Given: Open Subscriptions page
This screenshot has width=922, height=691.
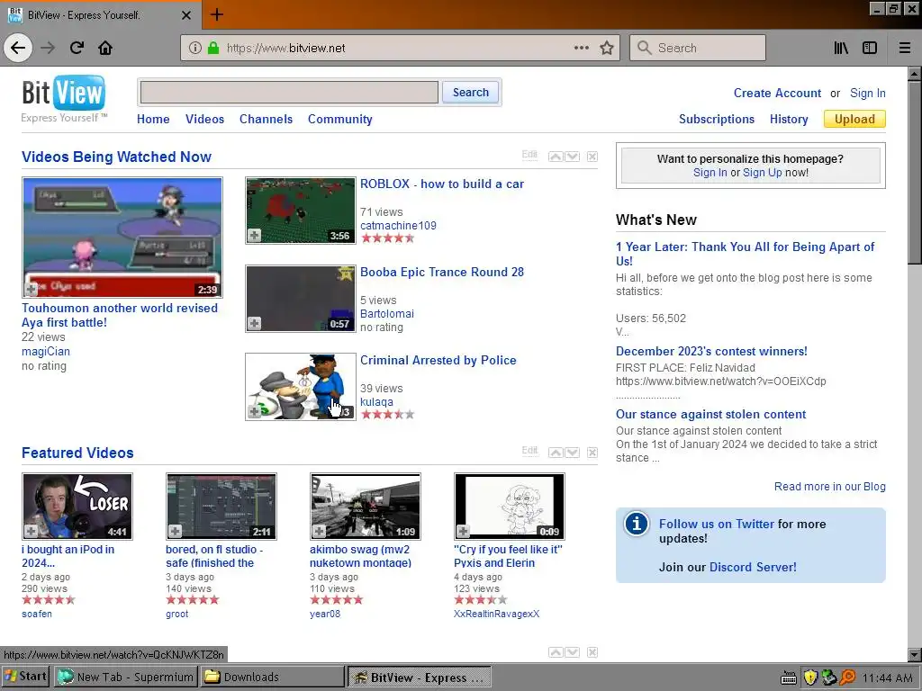Looking at the screenshot, I should pos(716,119).
